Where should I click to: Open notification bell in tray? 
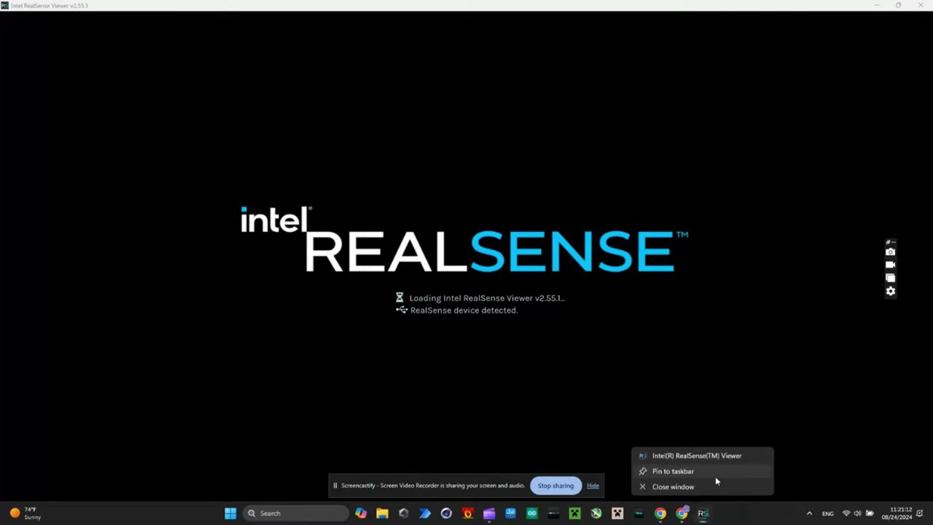pyautogui.click(x=920, y=513)
